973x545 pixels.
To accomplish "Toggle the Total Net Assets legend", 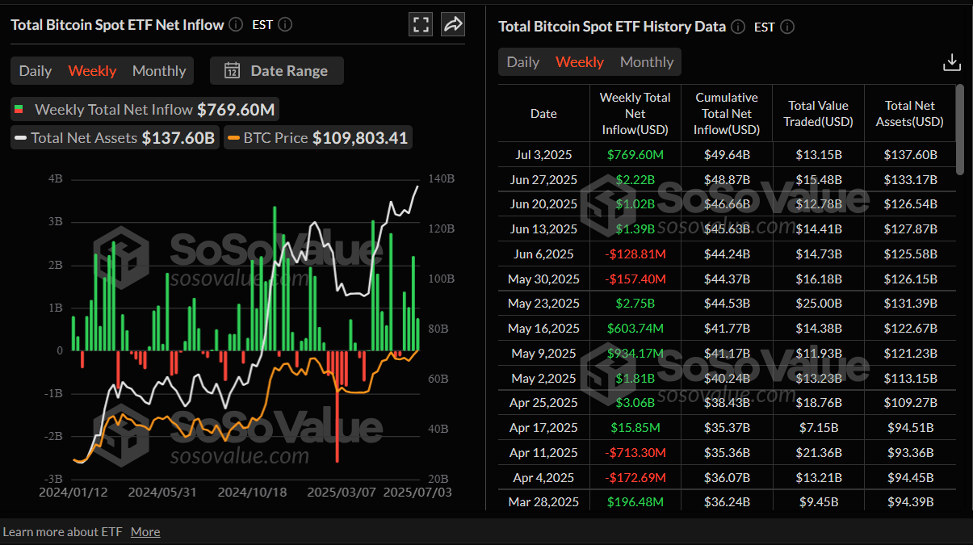I will (114, 137).
